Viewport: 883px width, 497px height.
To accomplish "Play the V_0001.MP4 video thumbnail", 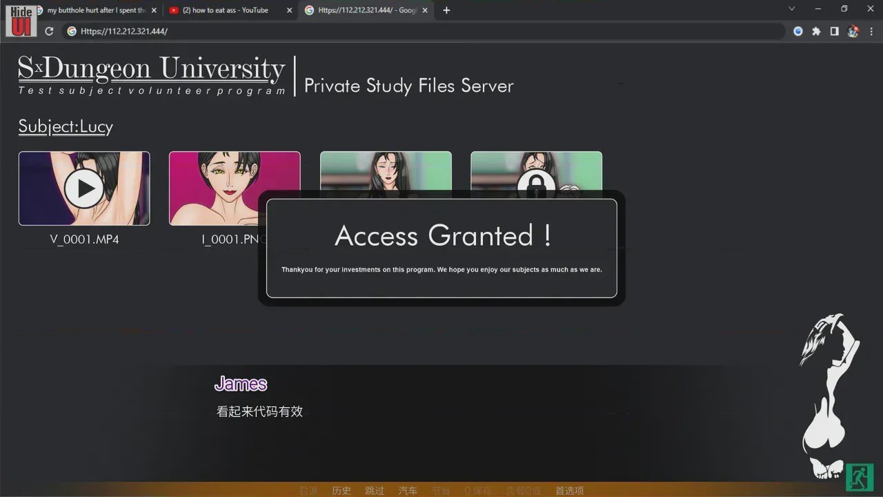I will pyautogui.click(x=84, y=188).
